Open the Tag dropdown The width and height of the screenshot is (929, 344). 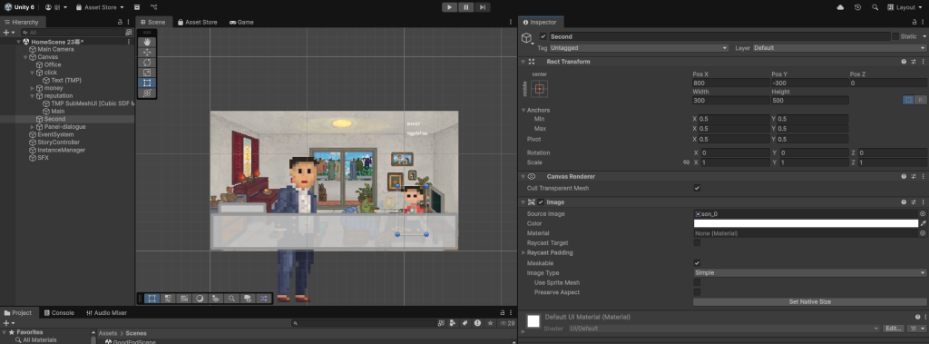coord(638,47)
